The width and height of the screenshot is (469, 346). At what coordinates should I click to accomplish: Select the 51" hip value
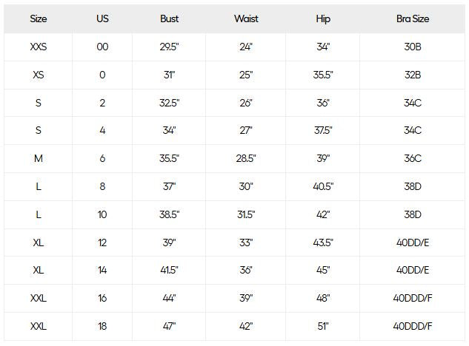click(x=323, y=326)
